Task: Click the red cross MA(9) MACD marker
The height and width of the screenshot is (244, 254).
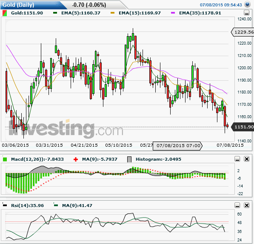Action: click(x=75, y=159)
